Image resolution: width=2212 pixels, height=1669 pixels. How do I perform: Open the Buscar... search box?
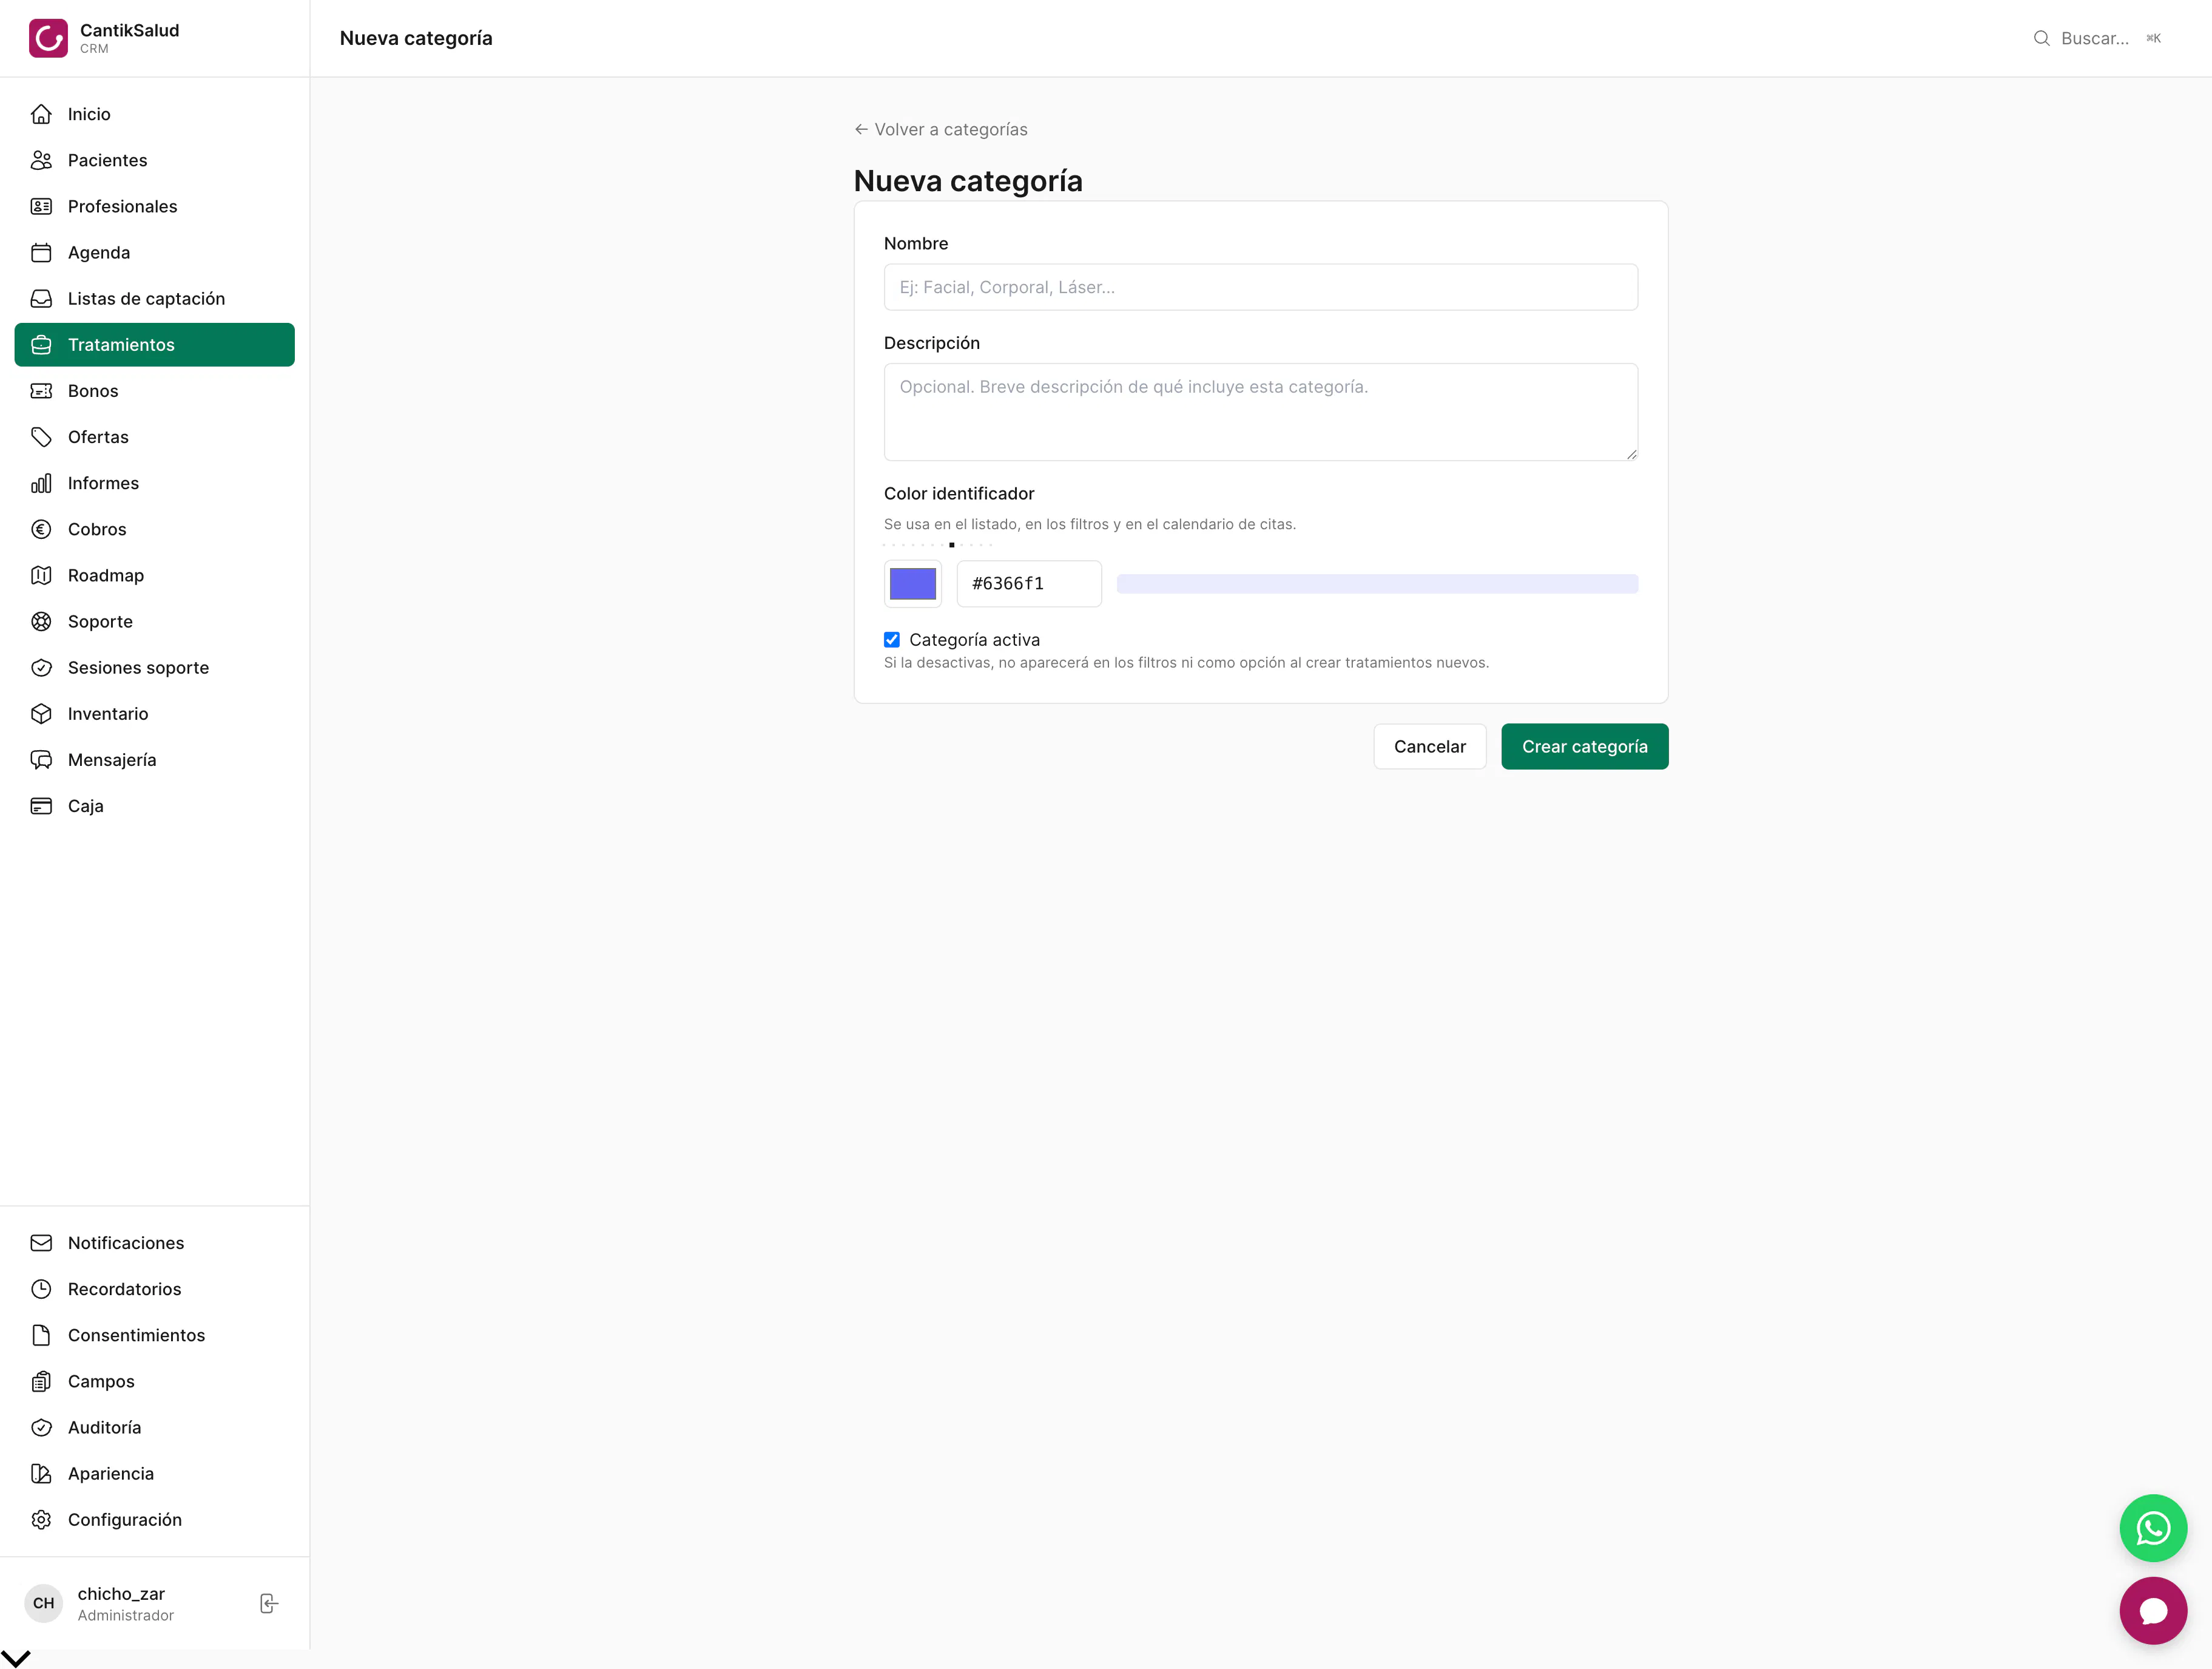point(2098,38)
